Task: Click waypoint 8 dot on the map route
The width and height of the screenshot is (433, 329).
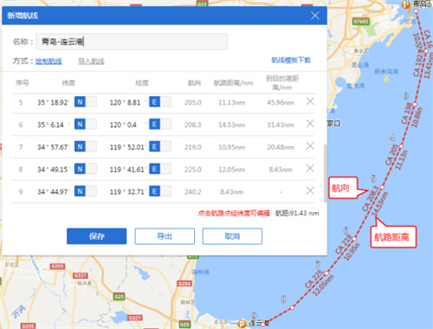Action: (x=292, y=307)
